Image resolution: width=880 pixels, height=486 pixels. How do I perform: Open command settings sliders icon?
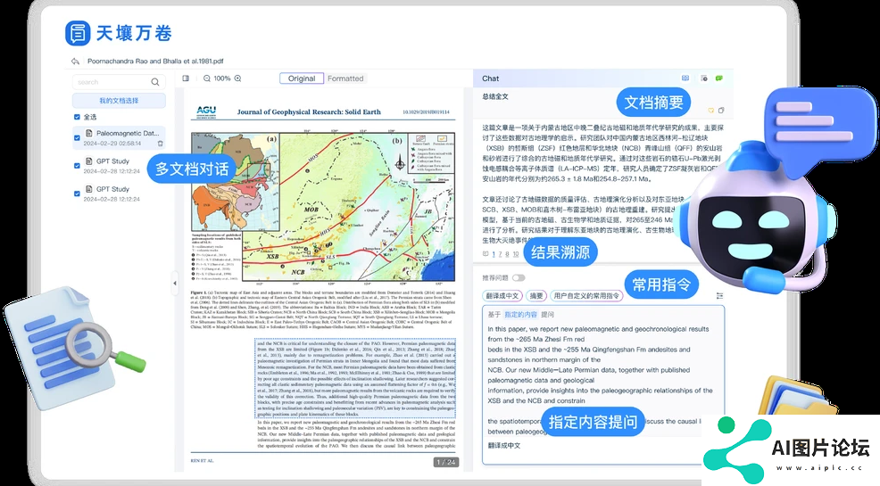click(x=719, y=296)
